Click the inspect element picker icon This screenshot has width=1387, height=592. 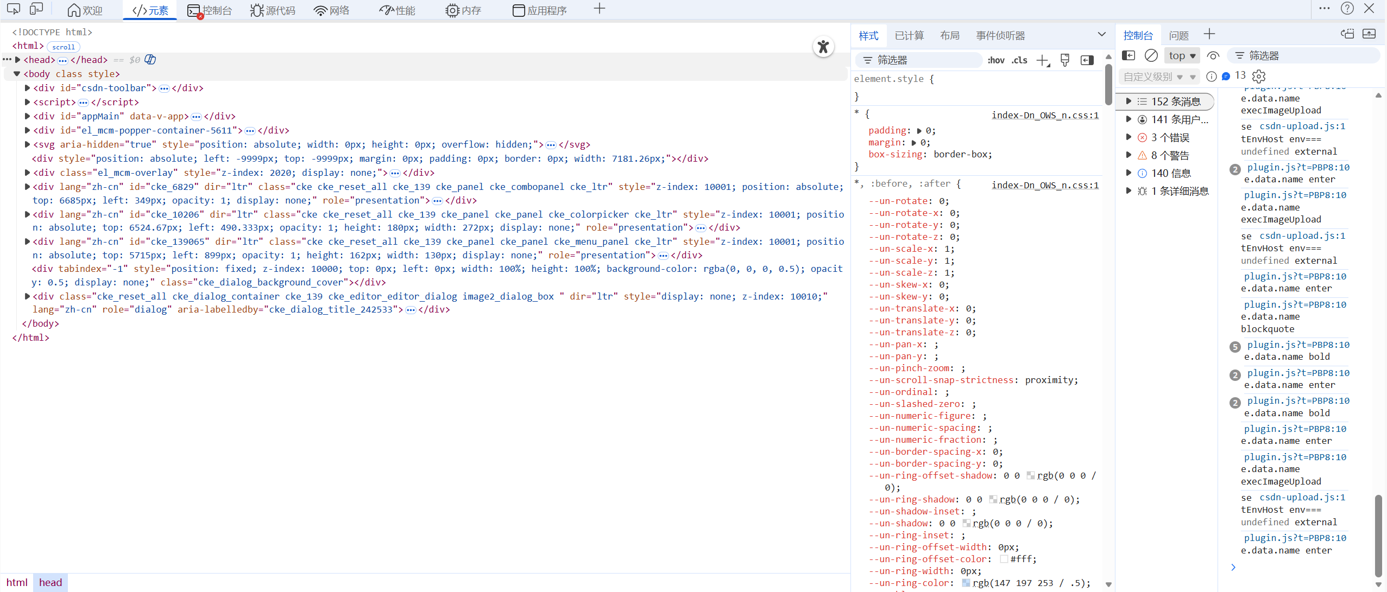(14, 9)
